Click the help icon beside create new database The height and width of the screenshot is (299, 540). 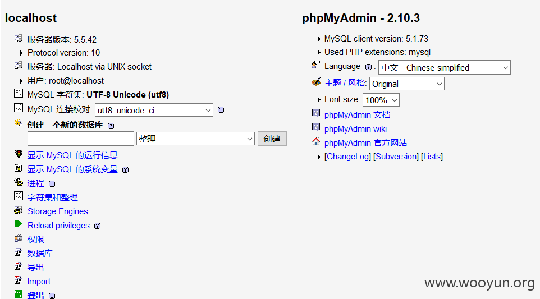[111, 126]
